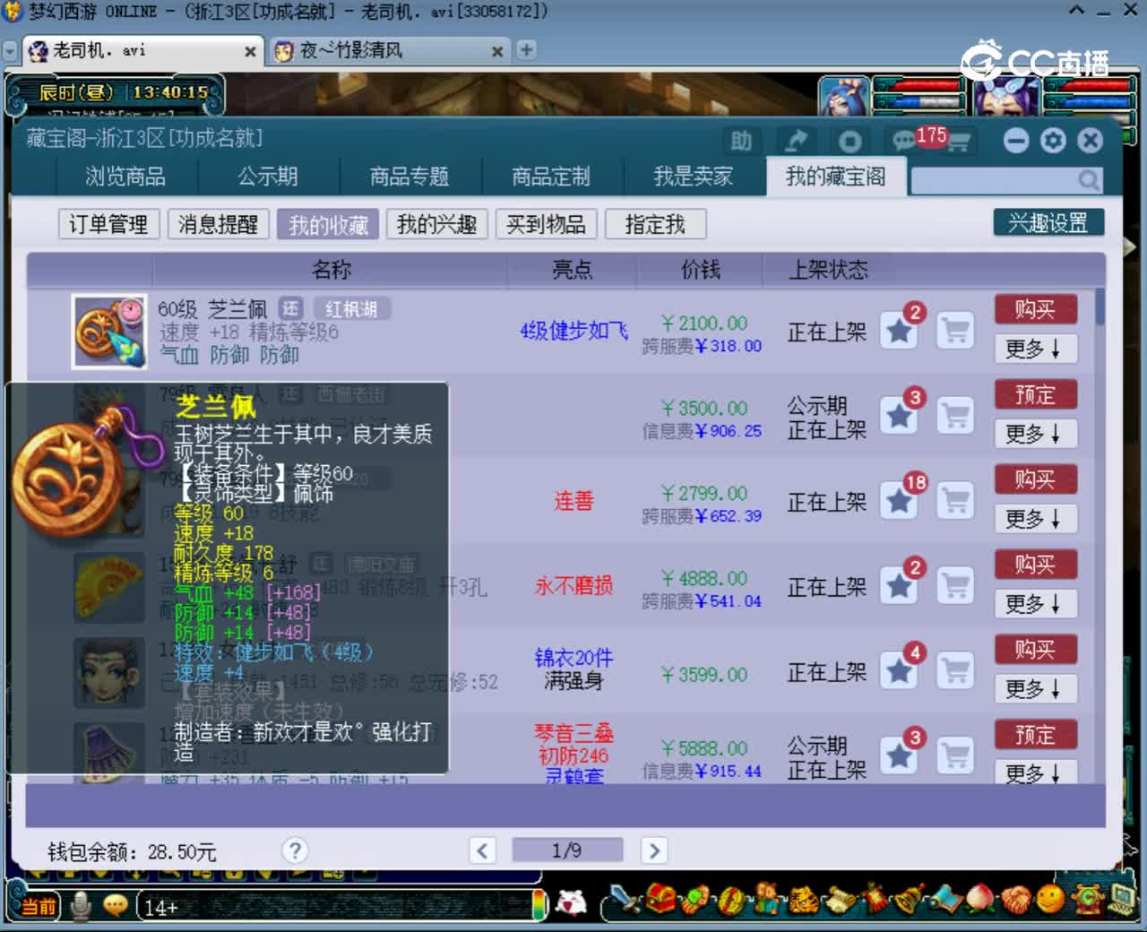The width and height of the screenshot is (1147, 932).
Task: Go to previous page arrow
Action: pos(482,850)
